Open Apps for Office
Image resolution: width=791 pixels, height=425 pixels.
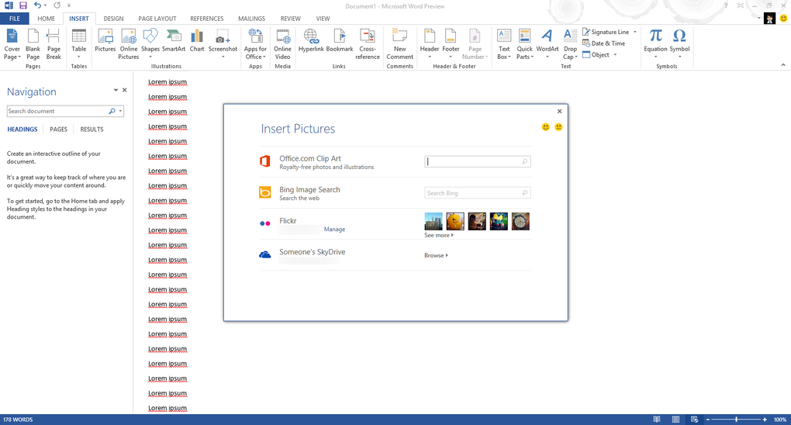coord(255,44)
